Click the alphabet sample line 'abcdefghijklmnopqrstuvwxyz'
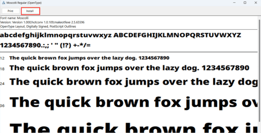 [121, 36]
